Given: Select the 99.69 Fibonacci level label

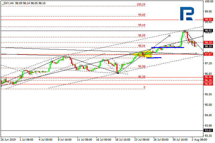Looking at the screenshot, I should [142, 15].
